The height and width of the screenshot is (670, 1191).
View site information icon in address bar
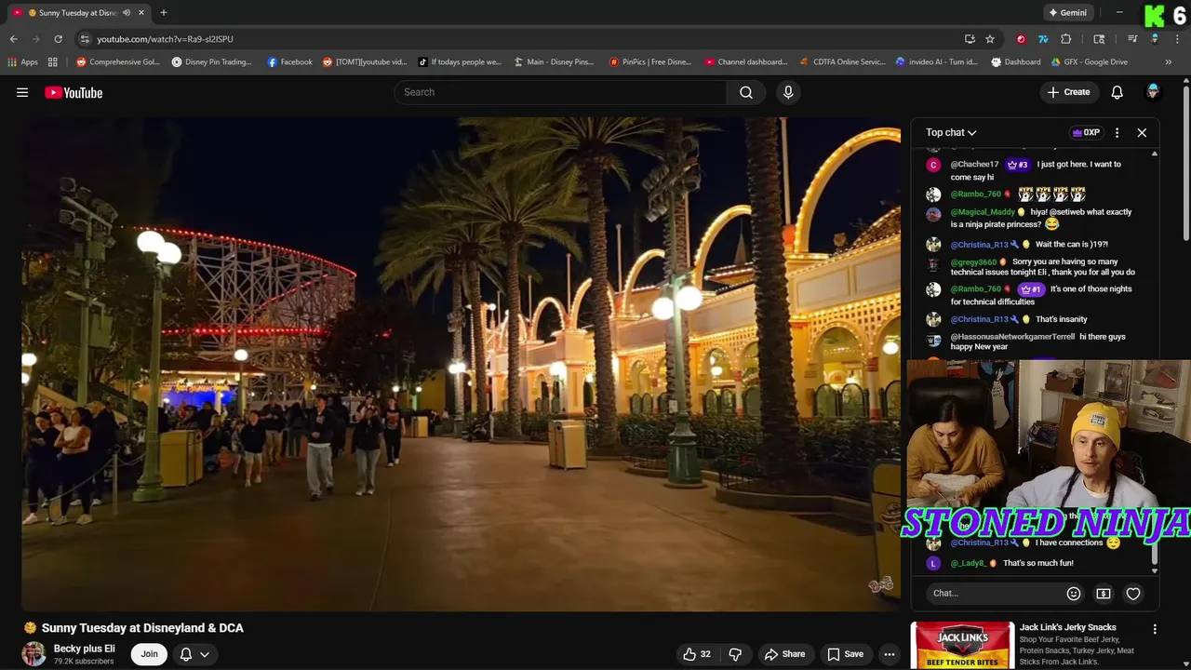85,39
